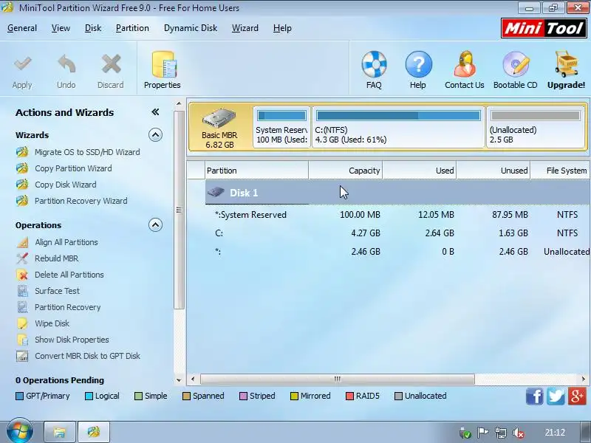Open the Google Plus social icon
591x443 pixels.
577,396
